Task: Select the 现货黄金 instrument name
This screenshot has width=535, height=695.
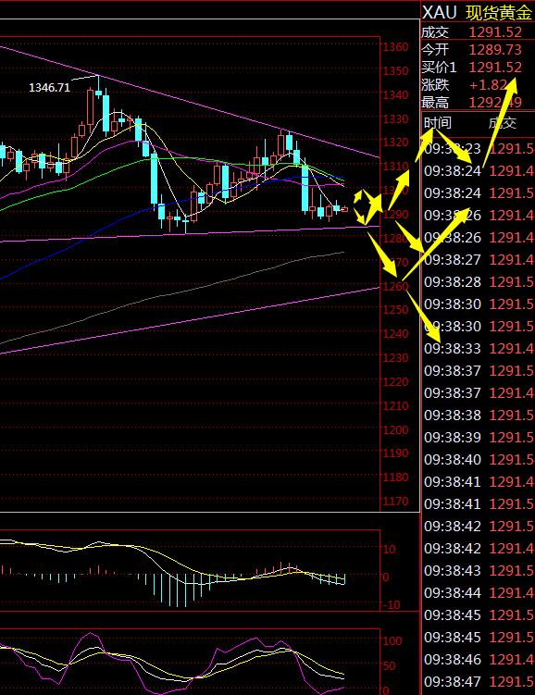Action: tap(499, 13)
